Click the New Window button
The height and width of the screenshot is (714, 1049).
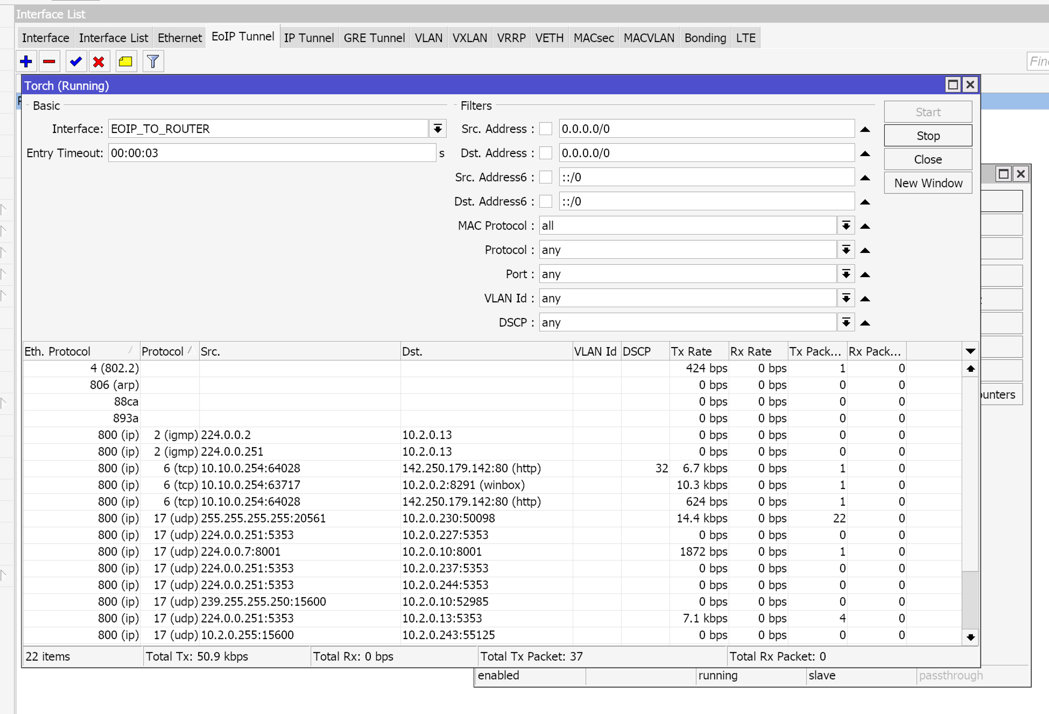coord(928,183)
